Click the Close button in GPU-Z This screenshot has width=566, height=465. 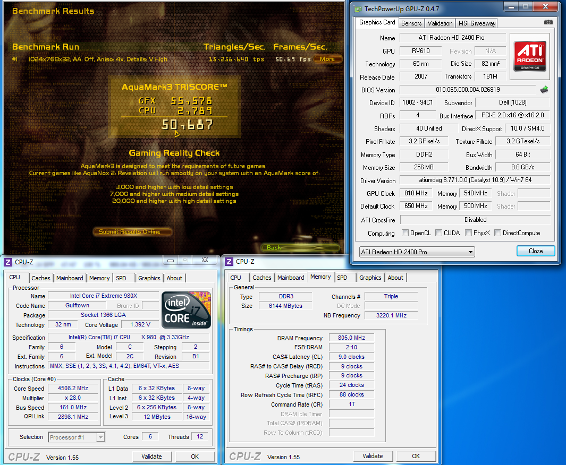536,251
